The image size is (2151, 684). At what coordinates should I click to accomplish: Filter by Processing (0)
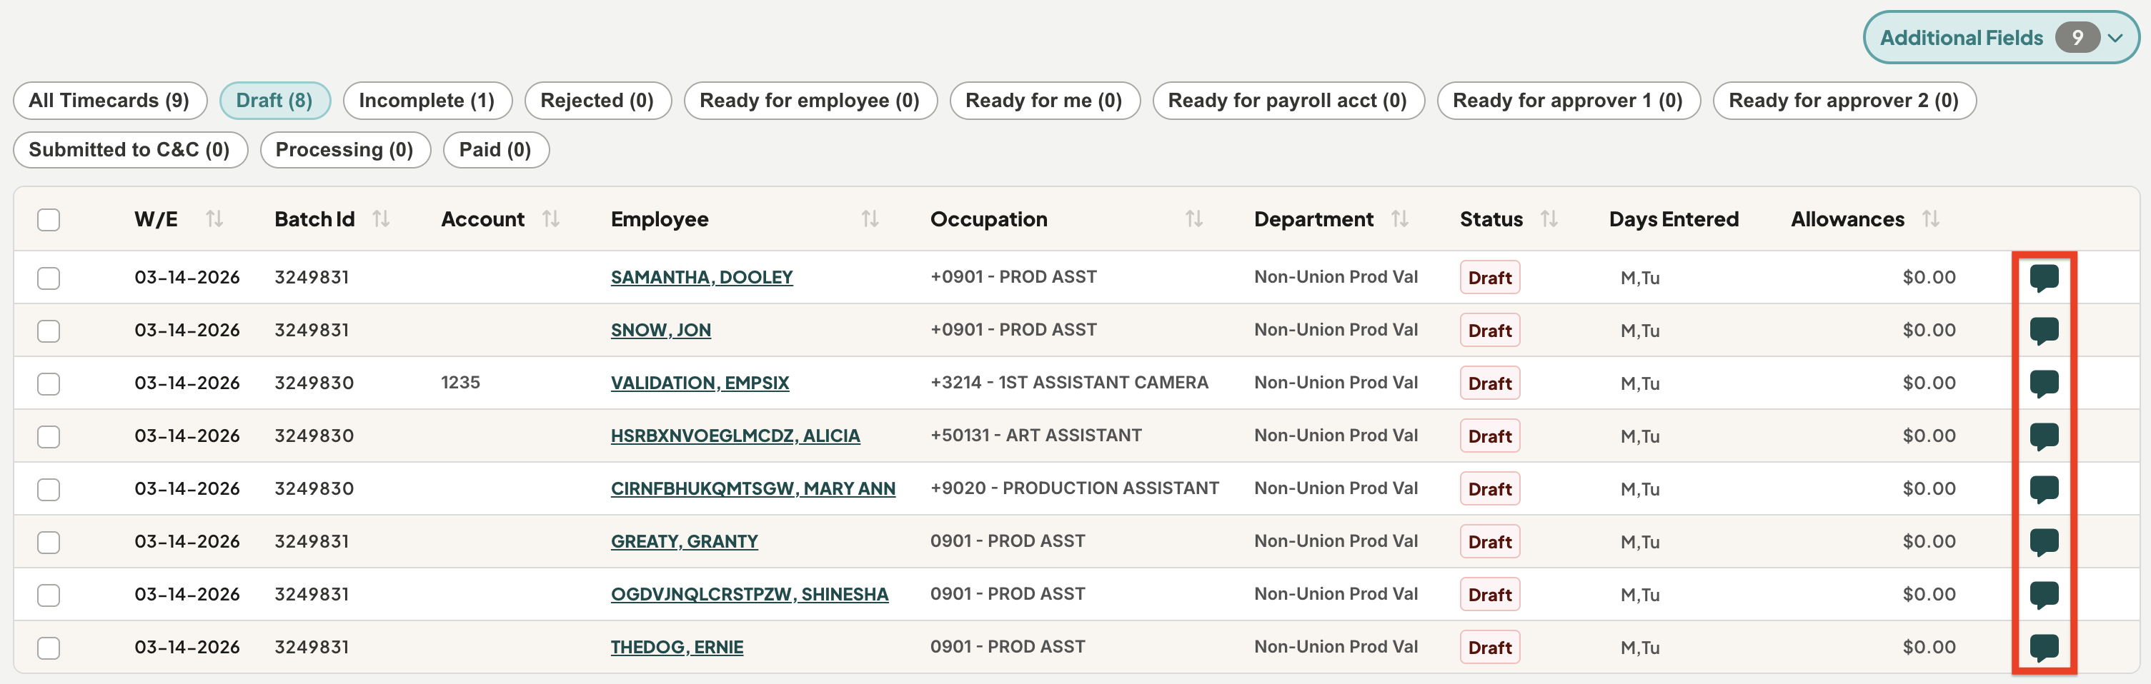[x=345, y=150]
